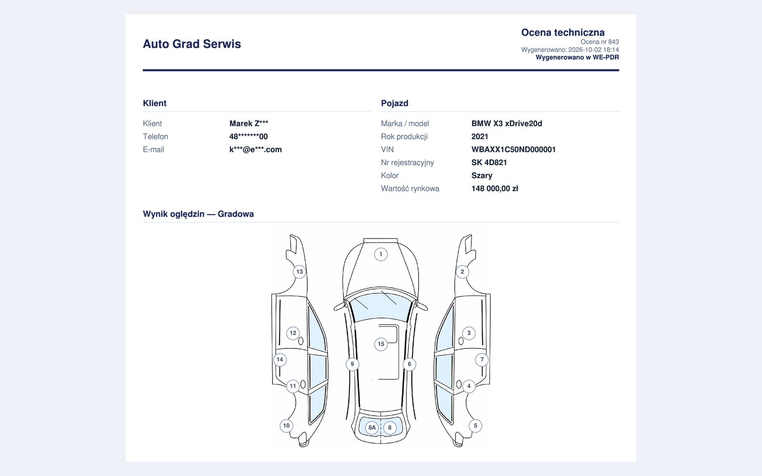This screenshot has width=762, height=476.
Task: Click the Auto Grad Serwis title
Action: pyautogui.click(x=192, y=44)
